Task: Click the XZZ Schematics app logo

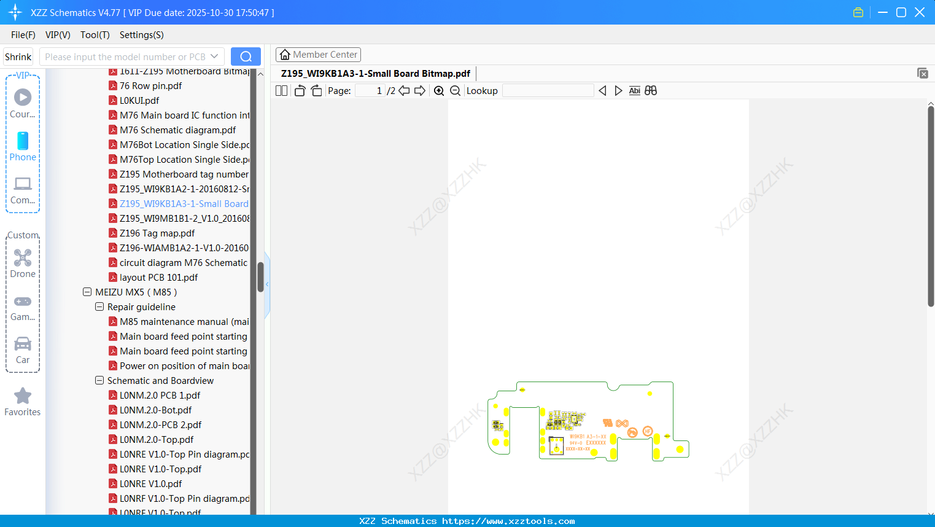Action: tap(15, 12)
